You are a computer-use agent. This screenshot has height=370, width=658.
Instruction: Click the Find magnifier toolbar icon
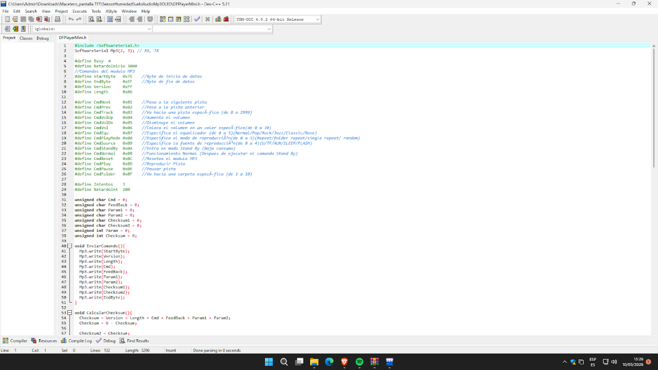tap(91, 19)
